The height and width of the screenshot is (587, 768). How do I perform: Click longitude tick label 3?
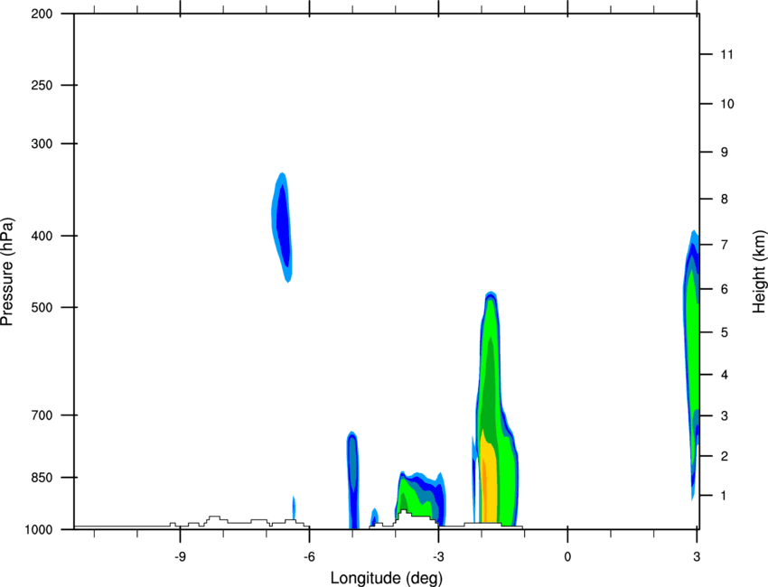pyautogui.click(x=697, y=557)
